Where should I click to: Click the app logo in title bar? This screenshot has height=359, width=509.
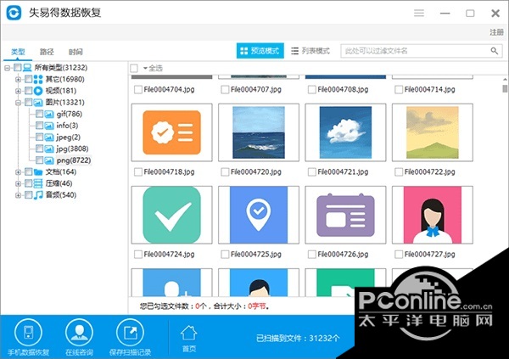[x=14, y=13]
